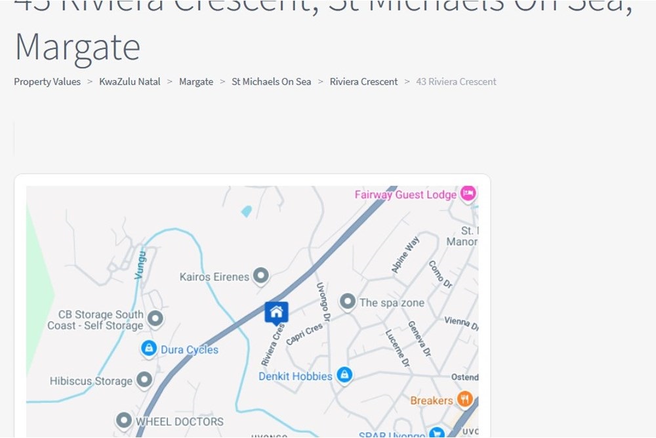Select the Fairway Guest Lodge hotel pin
Screen dimensions: 656x438
pos(468,194)
